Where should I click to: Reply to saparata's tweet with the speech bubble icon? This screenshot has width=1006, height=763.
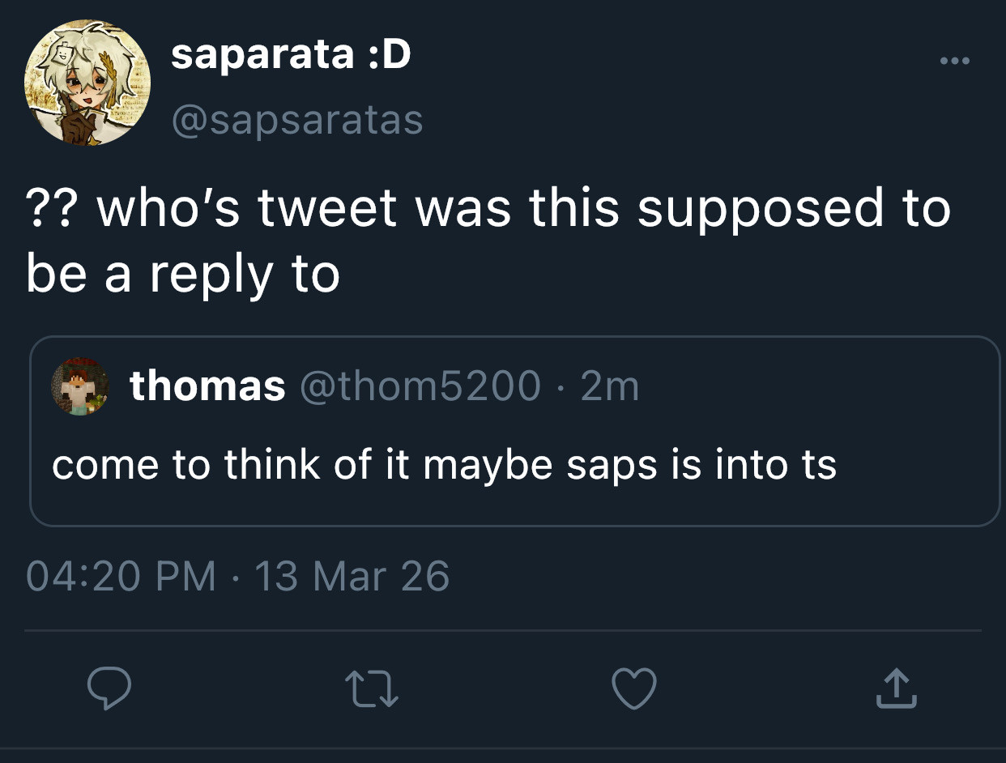[109, 690]
